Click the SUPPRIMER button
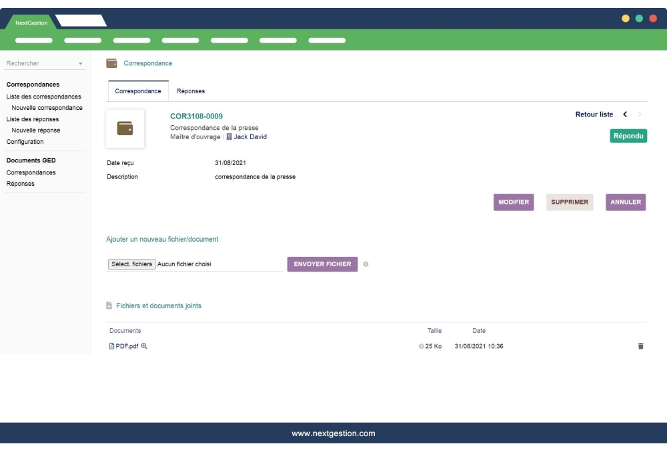Image resolution: width=667 pixels, height=452 pixels. [x=569, y=202]
